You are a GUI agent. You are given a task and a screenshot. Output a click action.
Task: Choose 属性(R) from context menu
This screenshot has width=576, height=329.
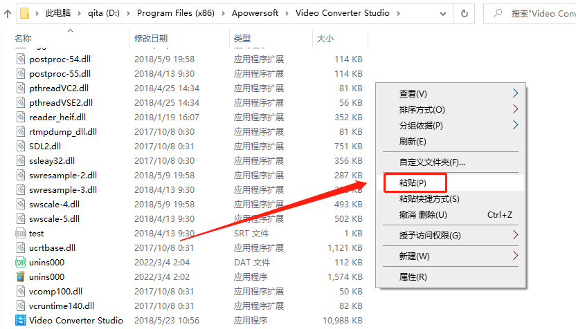tap(451, 277)
